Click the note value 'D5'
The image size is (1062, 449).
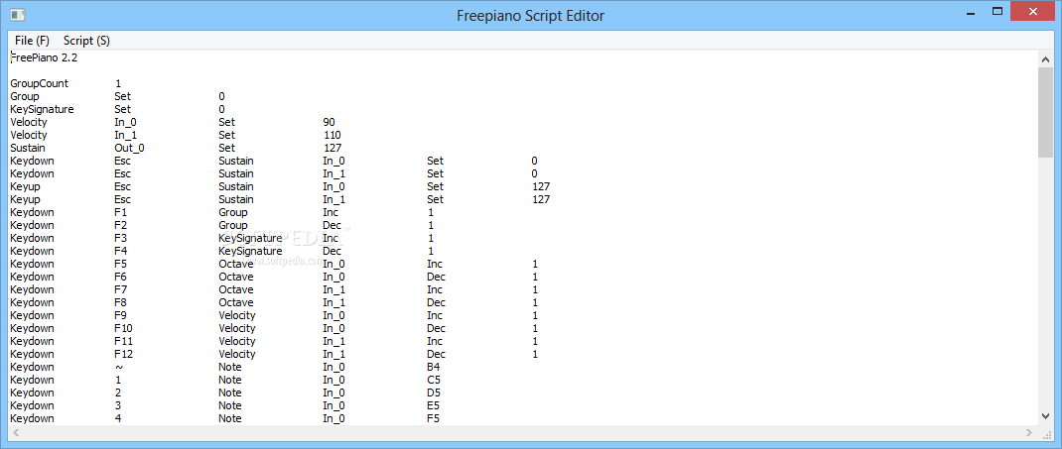click(x=434, y=393)
